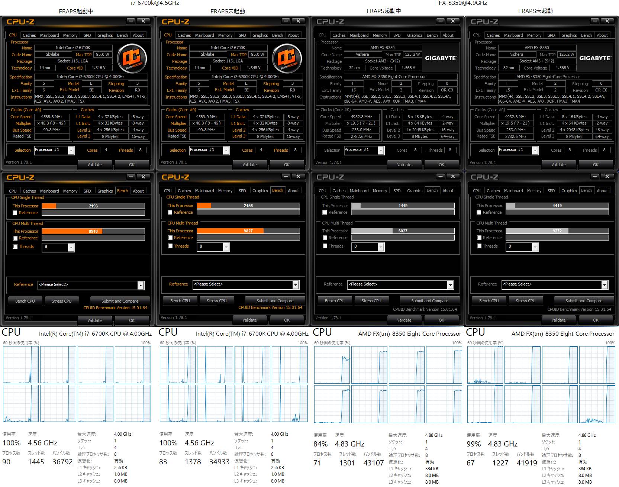Check Reference box below the 6027 multi-thread score

coord(325,238)
